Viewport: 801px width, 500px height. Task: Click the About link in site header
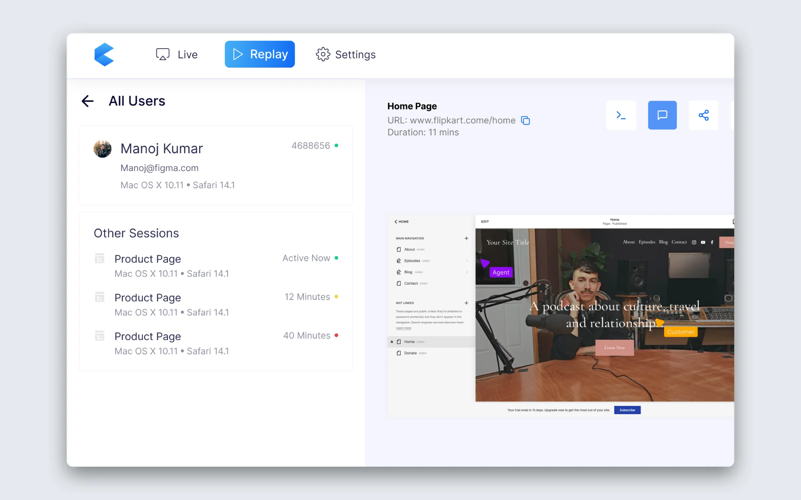point(629,242)
